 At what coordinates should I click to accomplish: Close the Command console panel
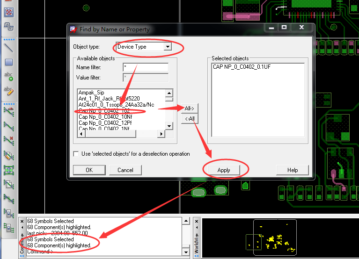(x=22, y=221)
